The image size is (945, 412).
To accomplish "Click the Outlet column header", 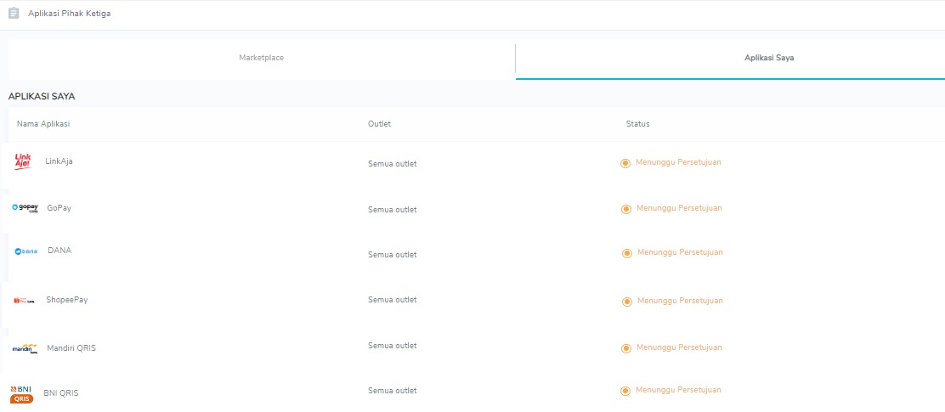I will (x=379, y=124).
